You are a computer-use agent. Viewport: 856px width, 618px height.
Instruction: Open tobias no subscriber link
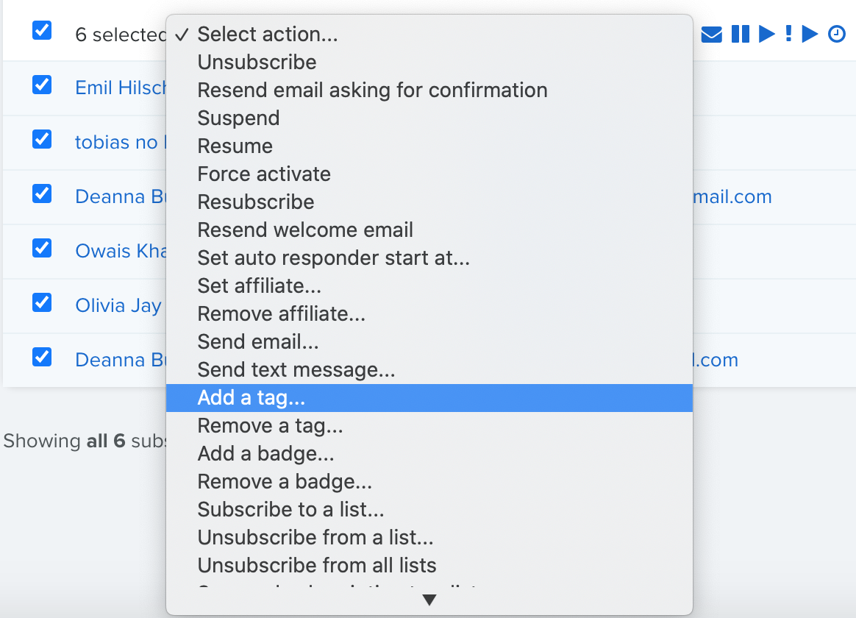point(120,142)
